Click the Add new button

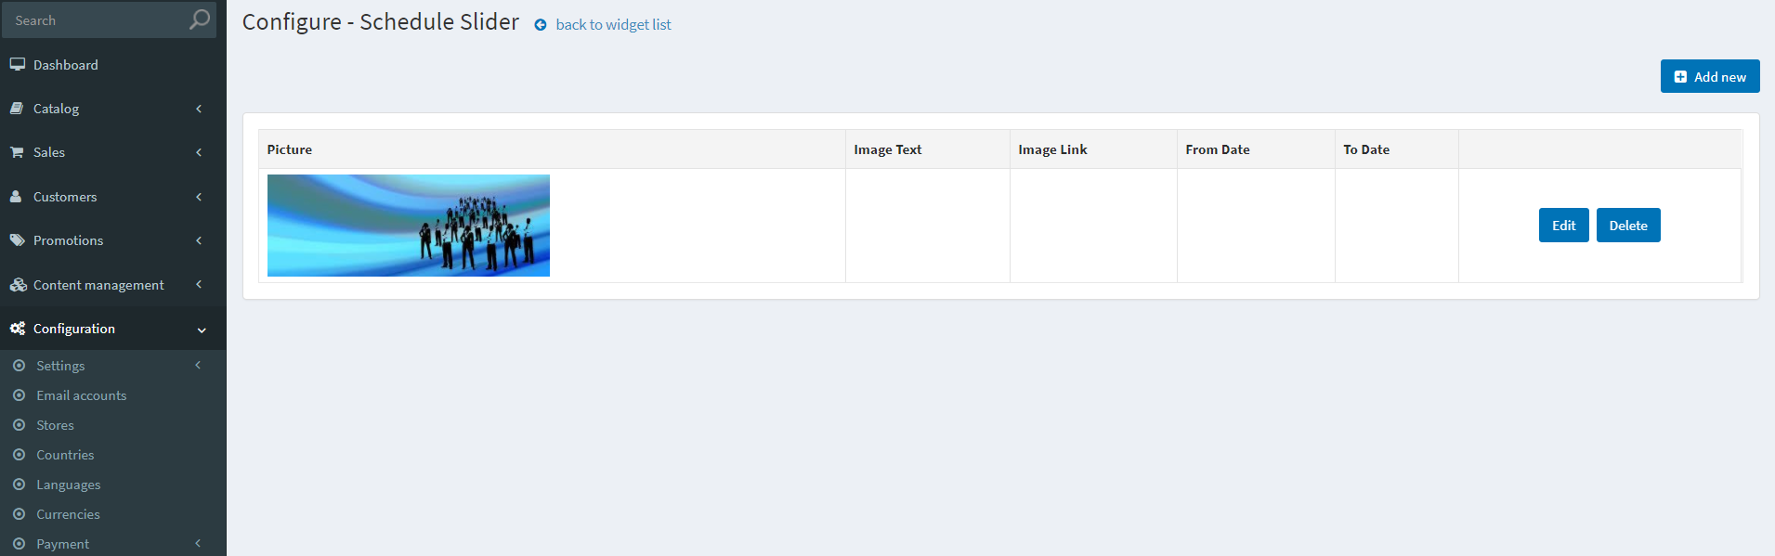click(x=1710, y=76)
